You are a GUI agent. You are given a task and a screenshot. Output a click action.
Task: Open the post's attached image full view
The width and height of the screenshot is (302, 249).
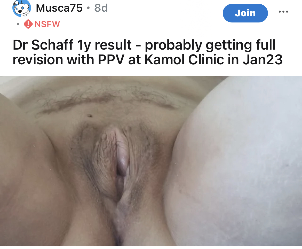pos(151,161)
